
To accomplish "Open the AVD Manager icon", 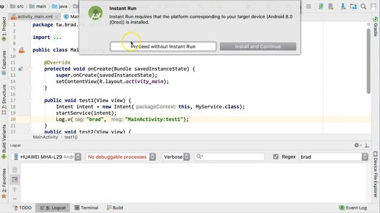I will click(x=331, y=7).
